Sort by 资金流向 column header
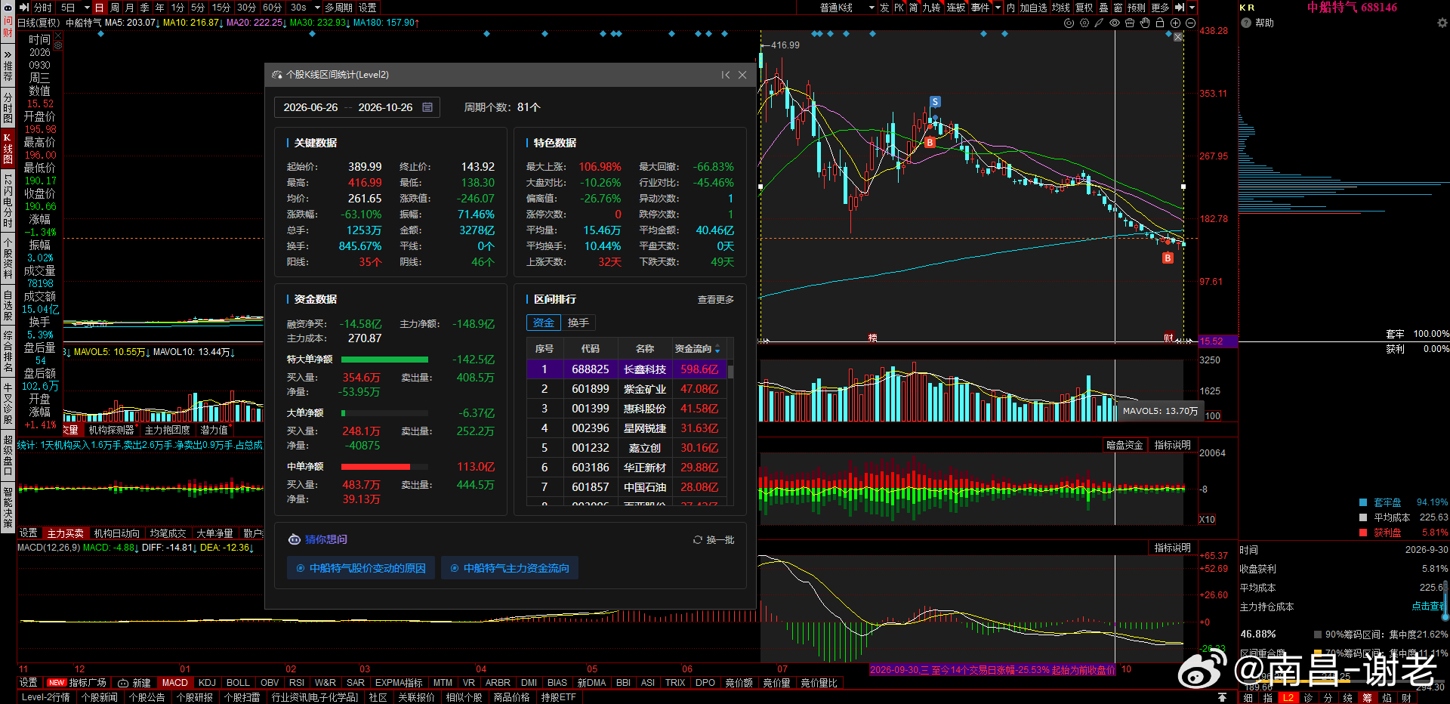Image resolution: width=1450 pixels, height=704 pixels. 697,349
